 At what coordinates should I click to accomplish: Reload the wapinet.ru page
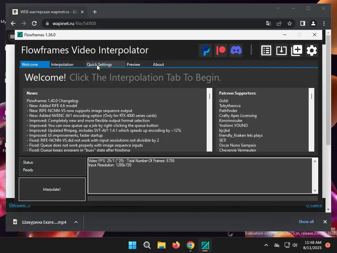click(x=34, y=23)
